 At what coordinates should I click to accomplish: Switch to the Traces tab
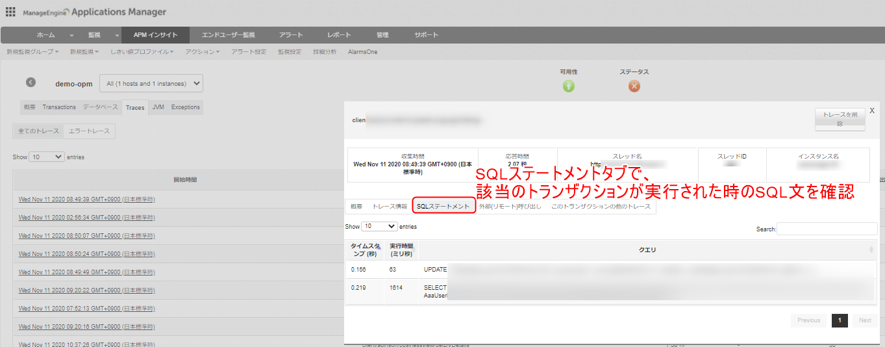coord(135,107)
